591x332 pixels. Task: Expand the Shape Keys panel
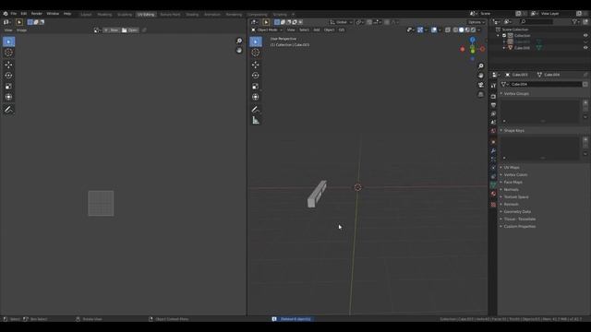pyautogui.click(x=514, y=130)
